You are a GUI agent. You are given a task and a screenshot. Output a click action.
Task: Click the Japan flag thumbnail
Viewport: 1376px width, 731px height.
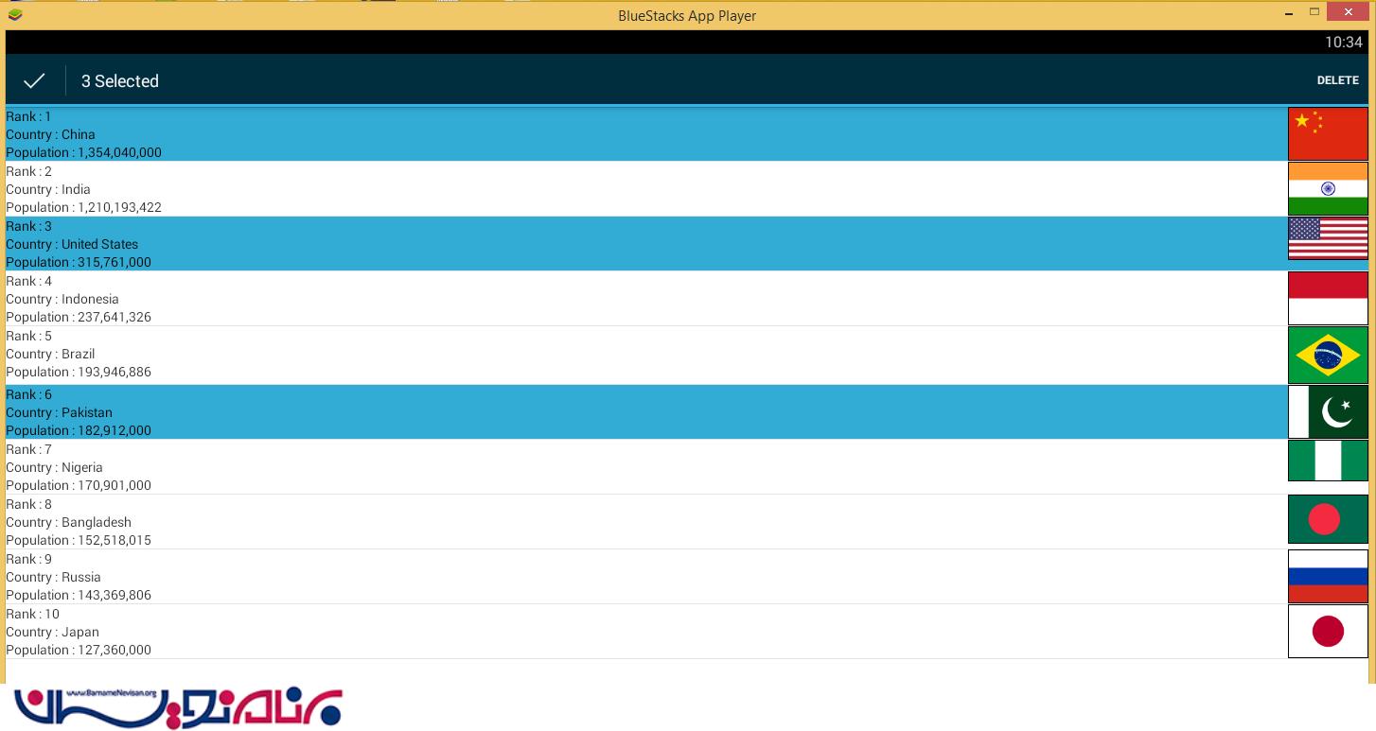(1328, 632)
